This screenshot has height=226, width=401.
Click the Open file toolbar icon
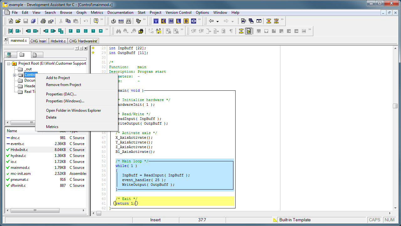click(18, 21)
